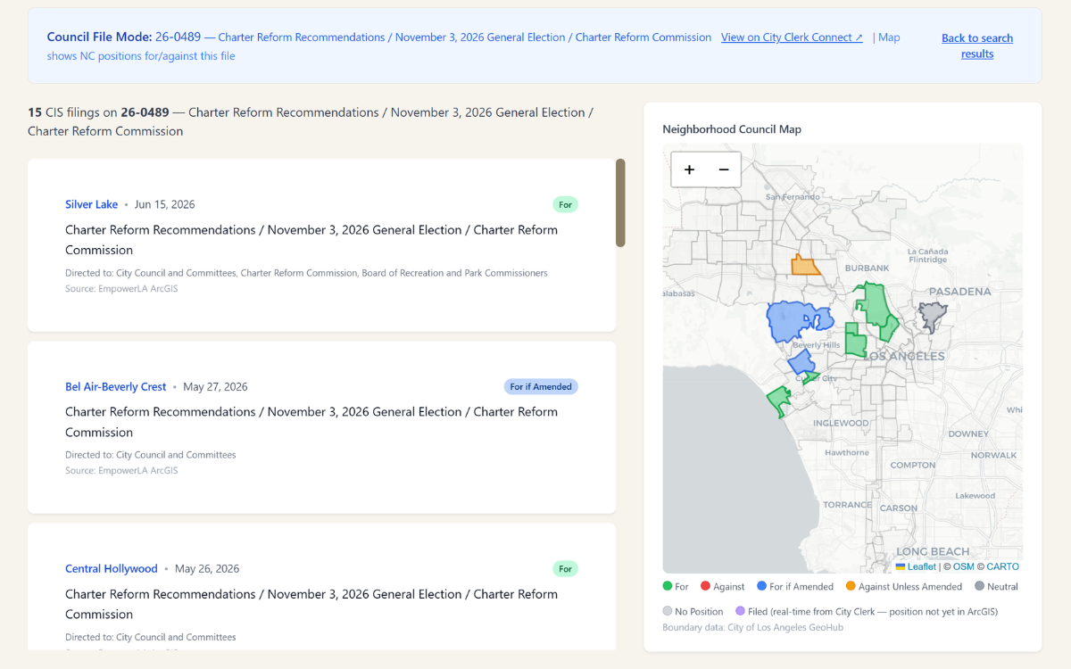
Task: Open View on City Clerk Connect link
Action: coord(792,37)
